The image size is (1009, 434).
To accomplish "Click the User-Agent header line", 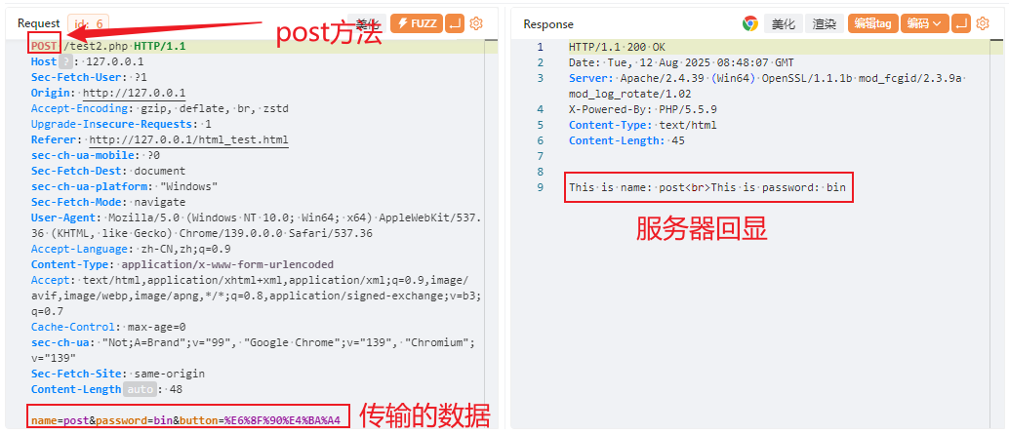I will [256, 225].
